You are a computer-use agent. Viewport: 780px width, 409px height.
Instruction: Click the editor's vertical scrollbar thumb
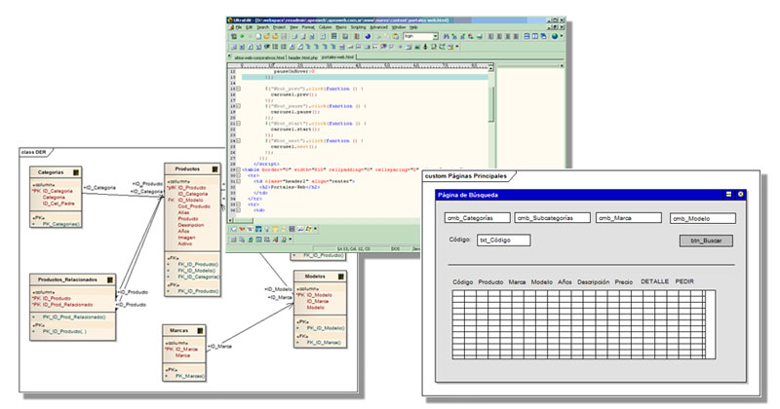491,104
